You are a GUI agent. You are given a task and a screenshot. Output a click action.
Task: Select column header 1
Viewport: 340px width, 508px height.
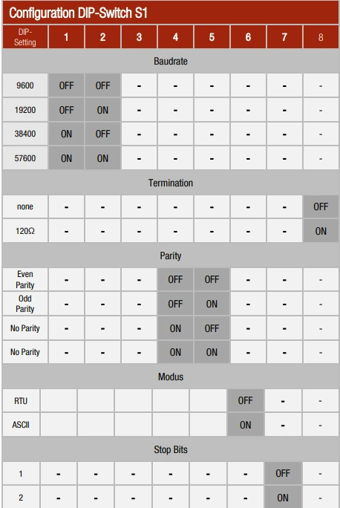click(x=66, y=37)
